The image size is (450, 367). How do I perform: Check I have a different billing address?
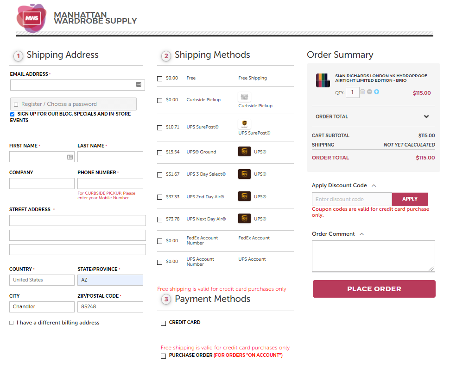click(x=11, y=323)
